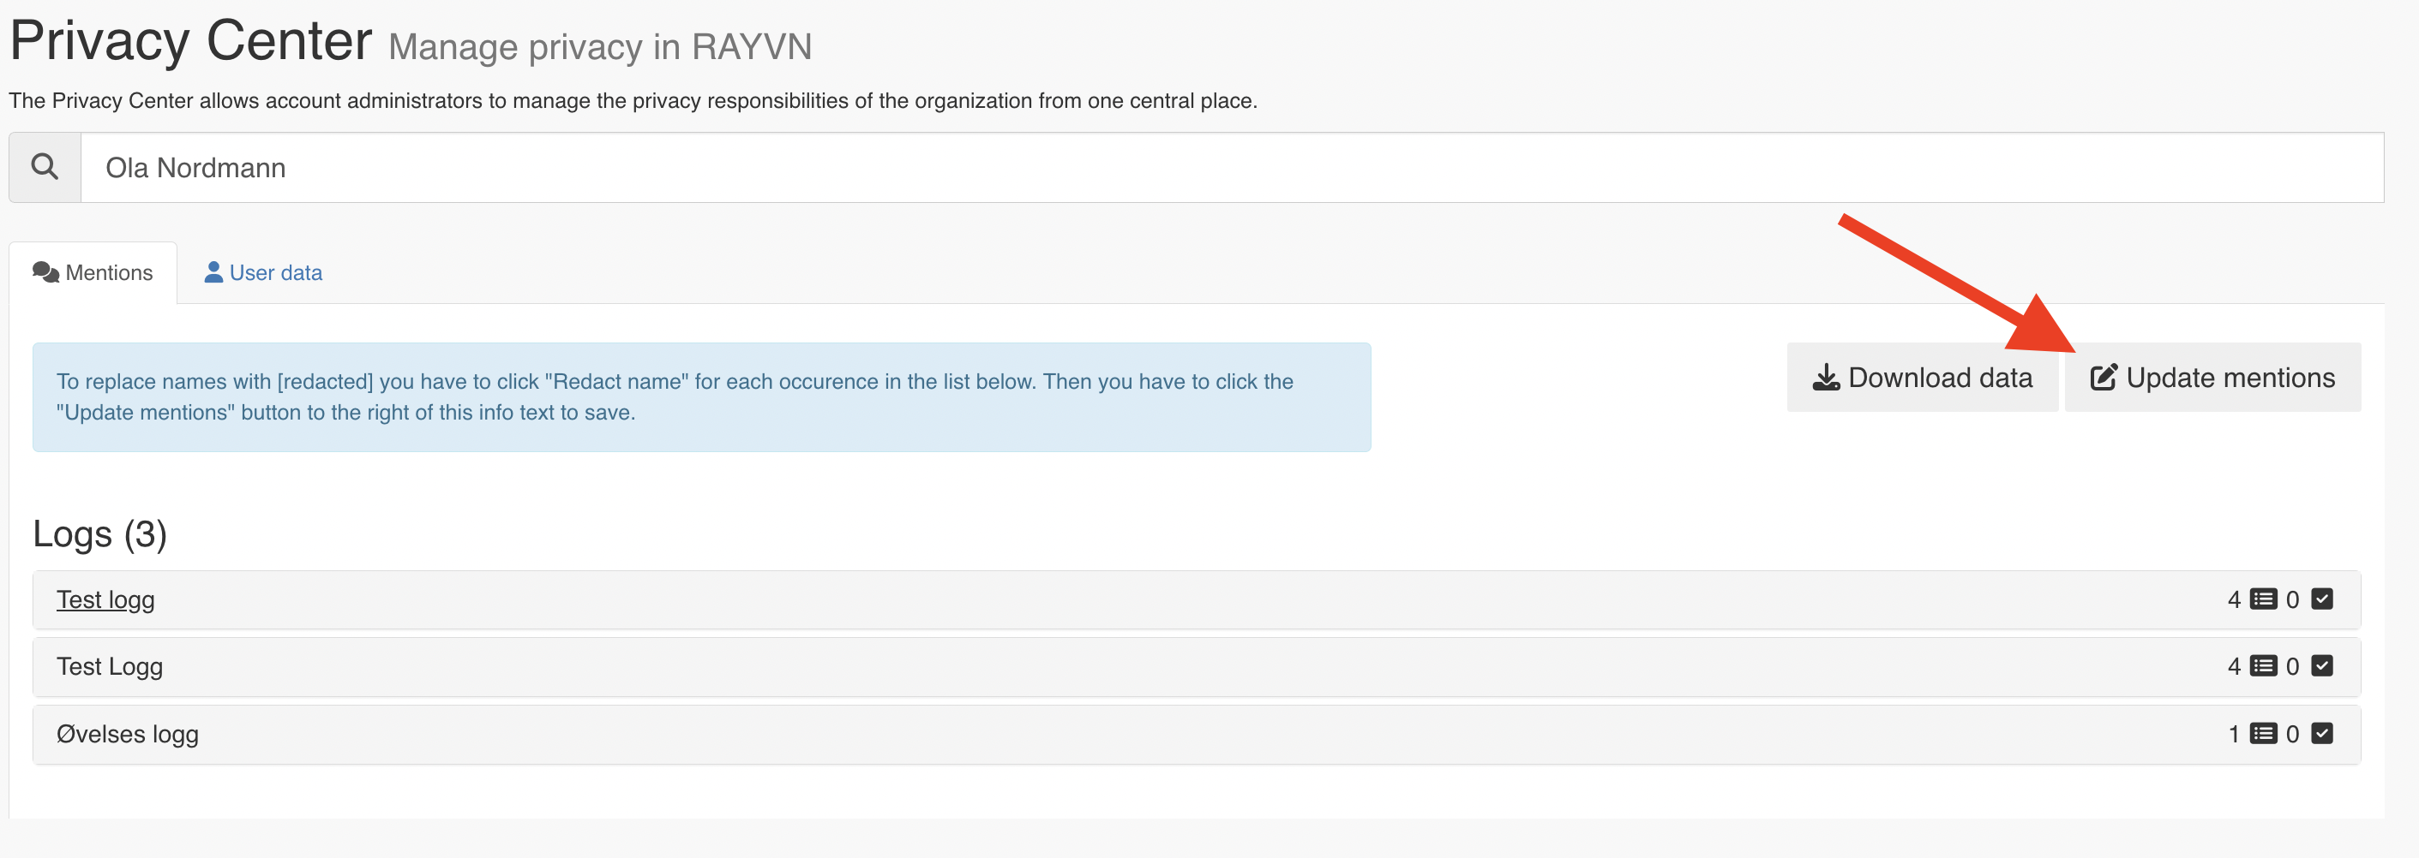Click the Download data button

coord(1921,377)
